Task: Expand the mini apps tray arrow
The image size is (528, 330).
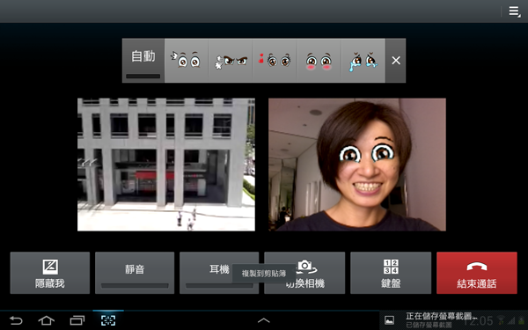Action: pyautogui.click(x=264, y=320)
